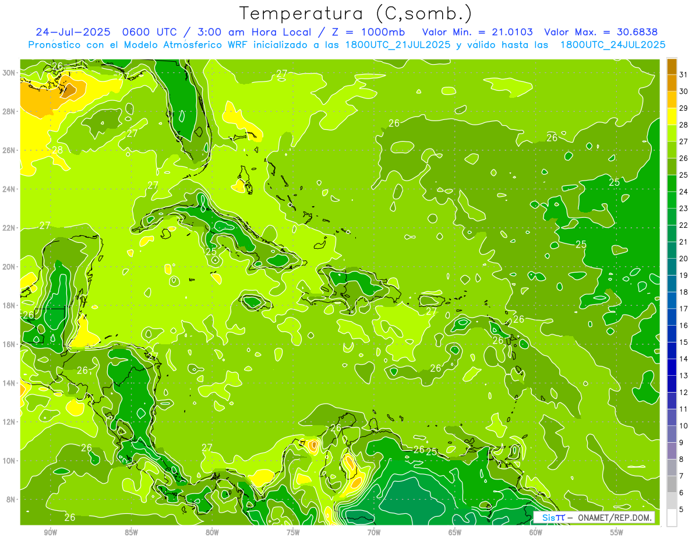Click the '14N' latitude axis label

tap(10, 383)
